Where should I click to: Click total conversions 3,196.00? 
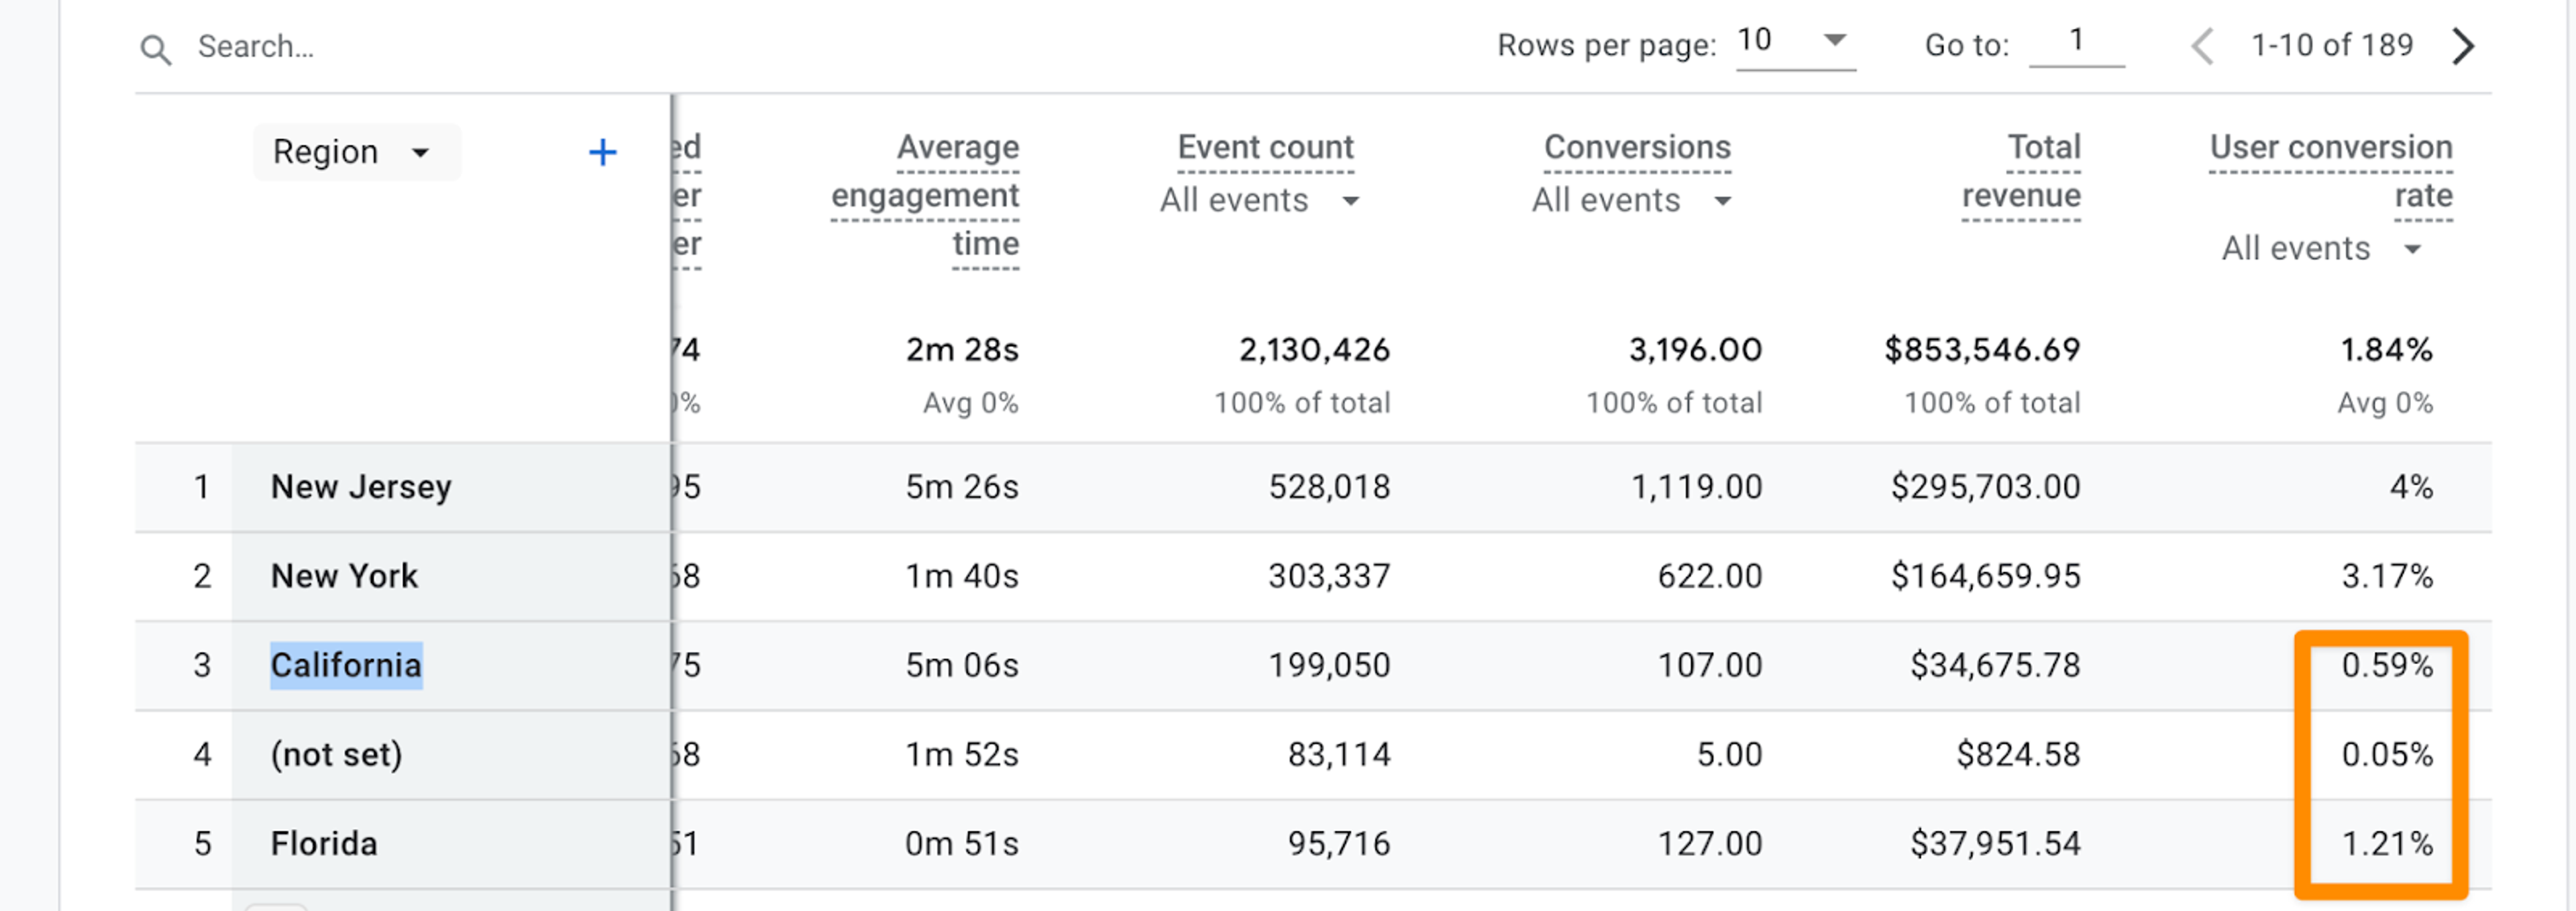(1696, 350)
